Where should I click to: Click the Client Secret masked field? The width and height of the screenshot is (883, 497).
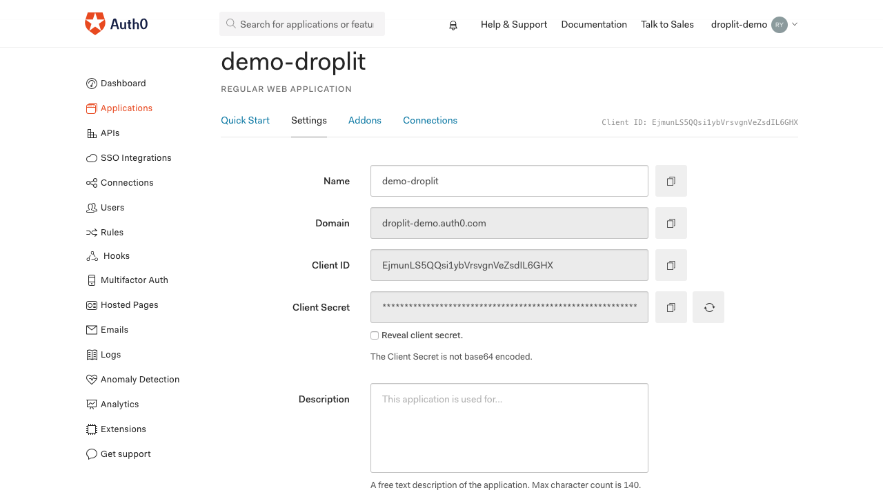pos(509,307)
